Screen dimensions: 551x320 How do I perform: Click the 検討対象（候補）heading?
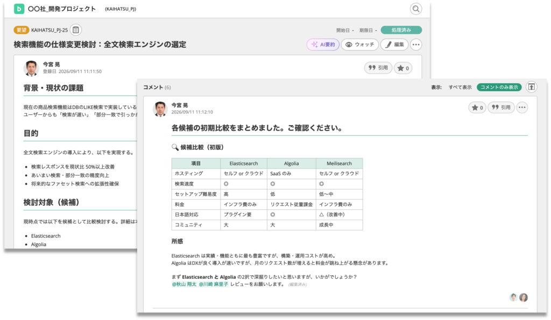point(53,202)
